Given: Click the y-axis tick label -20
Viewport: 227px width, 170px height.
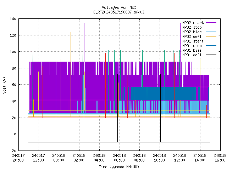Looking at the screenshot, I should (13, 151).
